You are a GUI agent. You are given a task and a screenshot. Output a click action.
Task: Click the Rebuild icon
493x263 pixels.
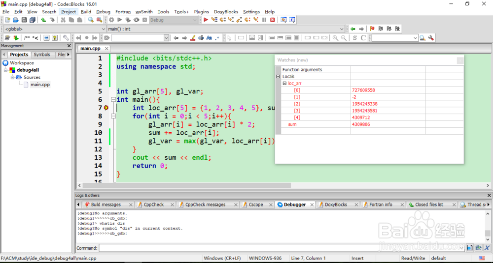tap(136, 20)
